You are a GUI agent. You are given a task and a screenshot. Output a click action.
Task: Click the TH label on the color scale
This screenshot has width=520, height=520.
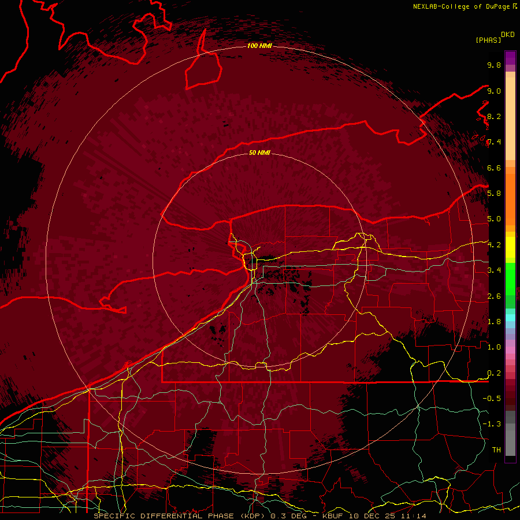(496, 450)
